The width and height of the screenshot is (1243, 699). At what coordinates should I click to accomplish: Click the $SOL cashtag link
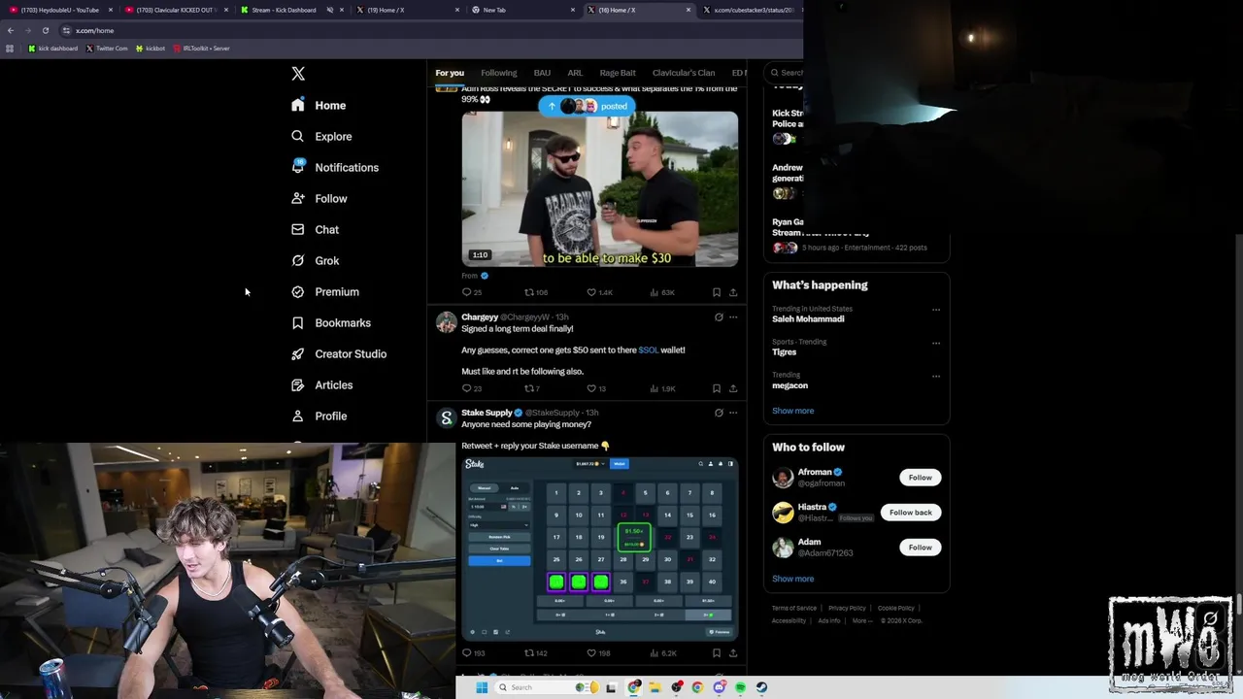648,350
